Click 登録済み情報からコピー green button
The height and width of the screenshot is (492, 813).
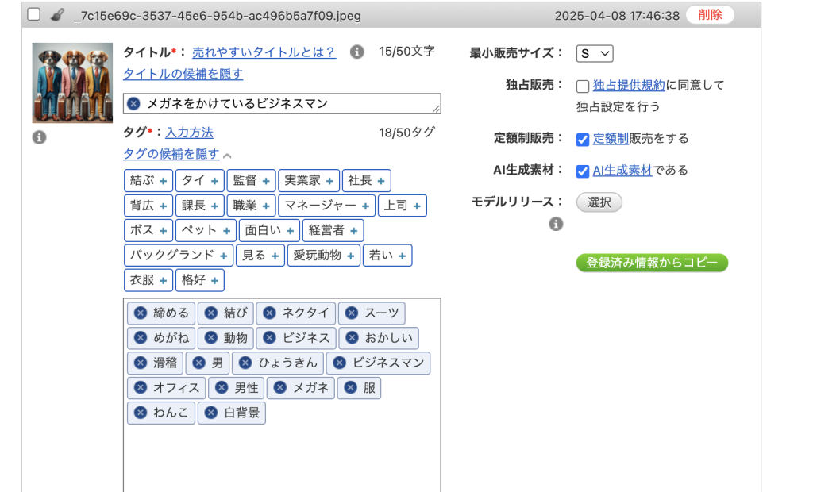(652, 263)
